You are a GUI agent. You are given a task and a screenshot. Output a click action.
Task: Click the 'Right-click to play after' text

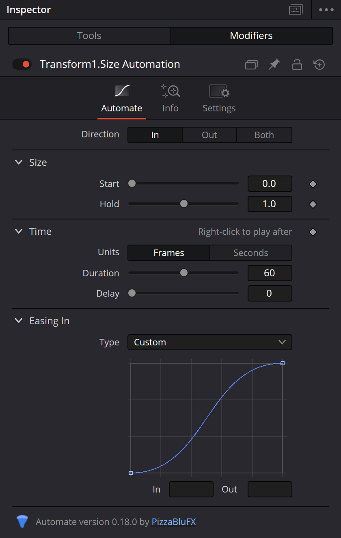coord(245,232)
